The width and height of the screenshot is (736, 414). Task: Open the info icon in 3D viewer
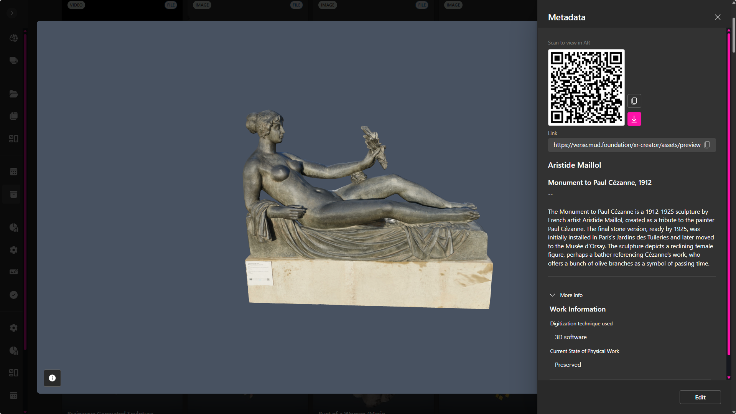tap(52, 378)
